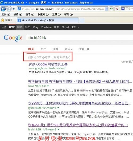133x141 pixels.
Task: Expand arrow next to tysh.hk99.hk/?view=2
Action: (x=58, y=129)
